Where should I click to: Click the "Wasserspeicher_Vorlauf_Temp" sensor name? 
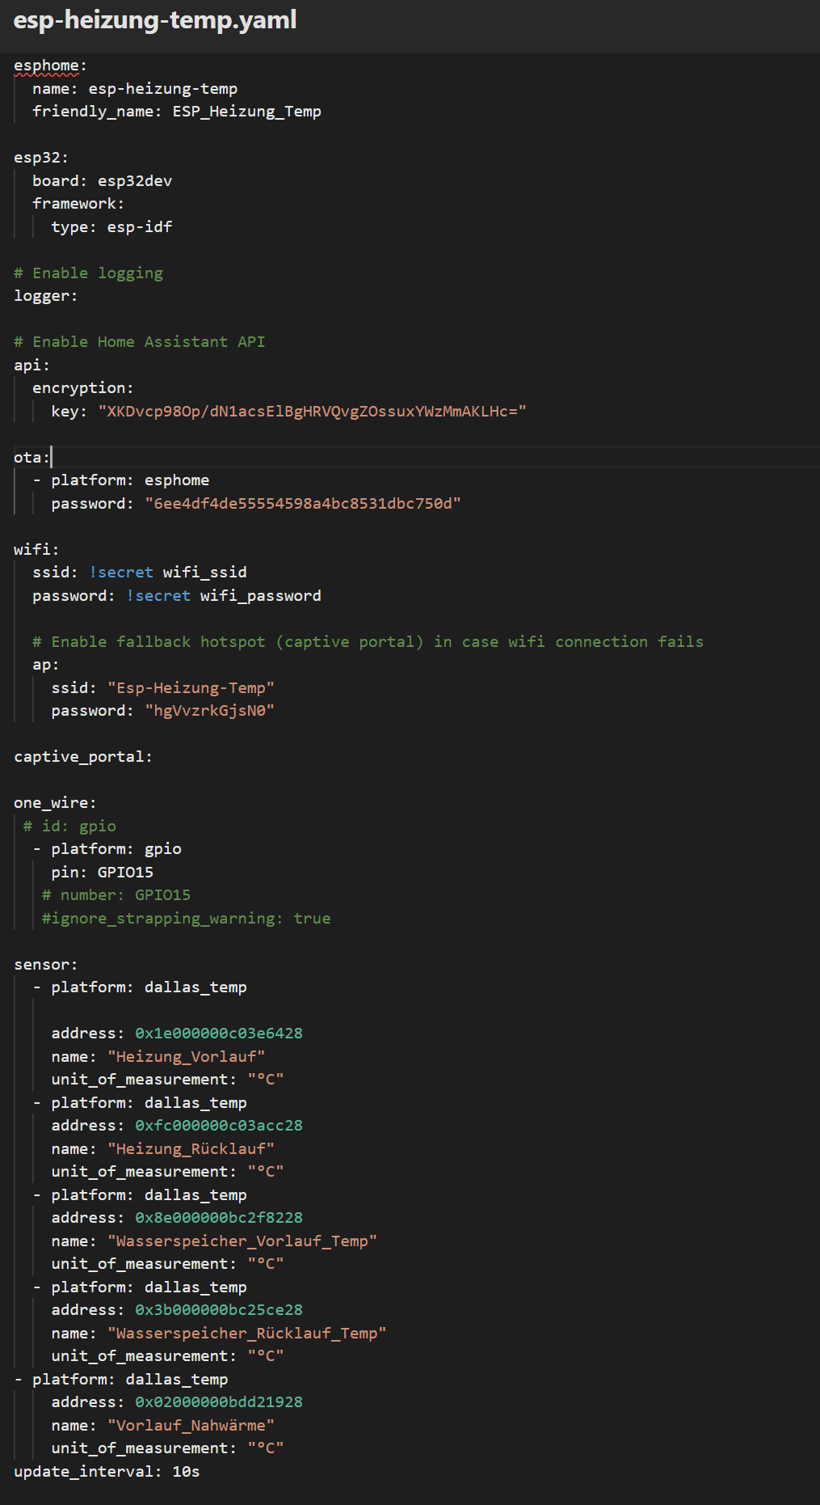tap(242, 1241)
